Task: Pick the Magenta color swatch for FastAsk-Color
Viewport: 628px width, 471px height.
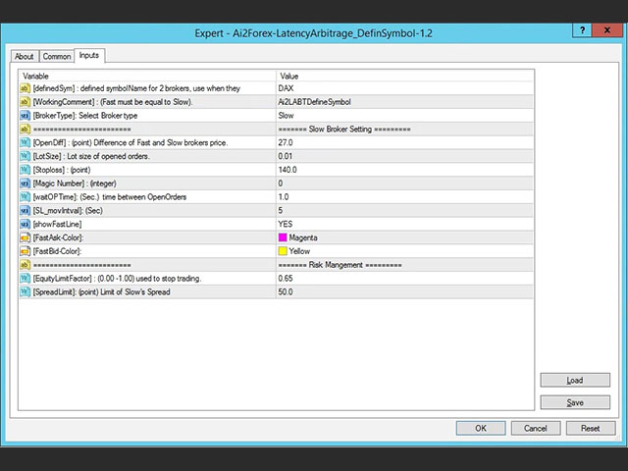Action: 283,237
